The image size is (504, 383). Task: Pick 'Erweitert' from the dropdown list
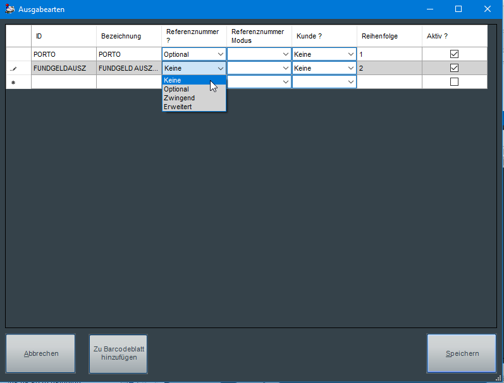[x=178, y=107]
